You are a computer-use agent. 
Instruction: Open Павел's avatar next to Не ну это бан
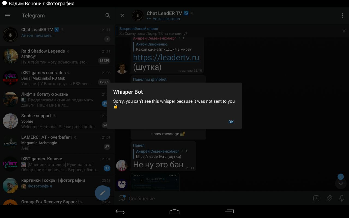coord(122,165)
